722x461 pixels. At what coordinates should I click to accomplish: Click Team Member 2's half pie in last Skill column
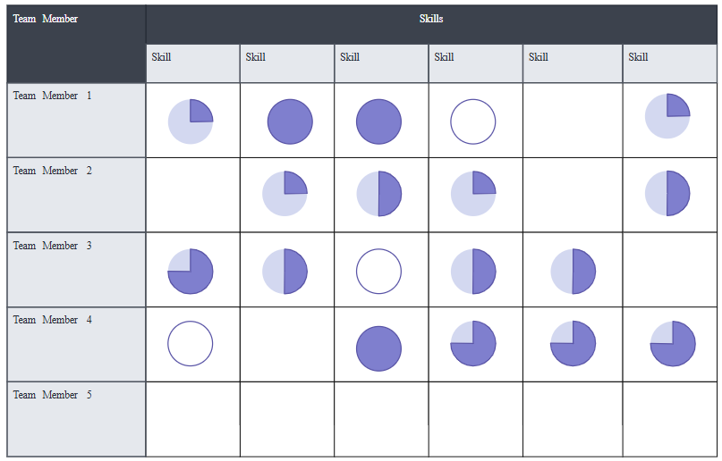[667, 194]
